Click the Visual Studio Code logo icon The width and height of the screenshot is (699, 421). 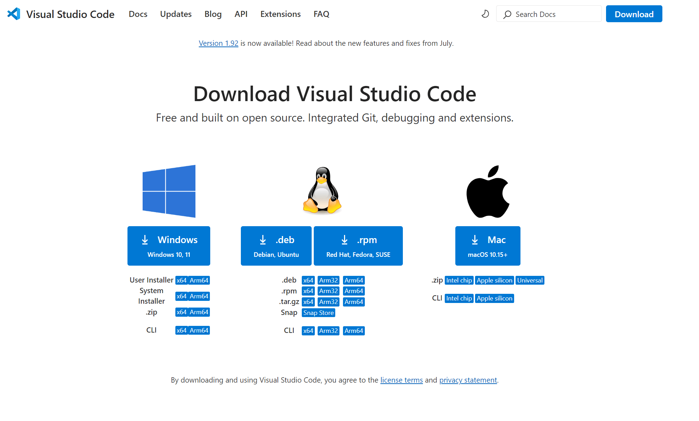[14, 14]
